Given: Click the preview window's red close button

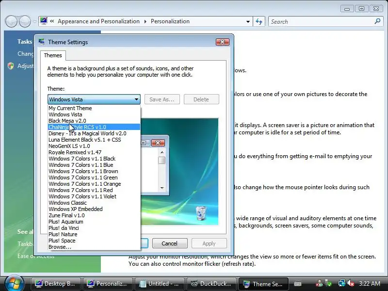Looking at the screenshot, I should pos(158,143).
